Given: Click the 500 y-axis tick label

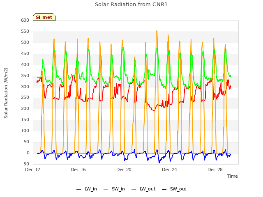Looking at the screenshot, I should tap(25, 42).
